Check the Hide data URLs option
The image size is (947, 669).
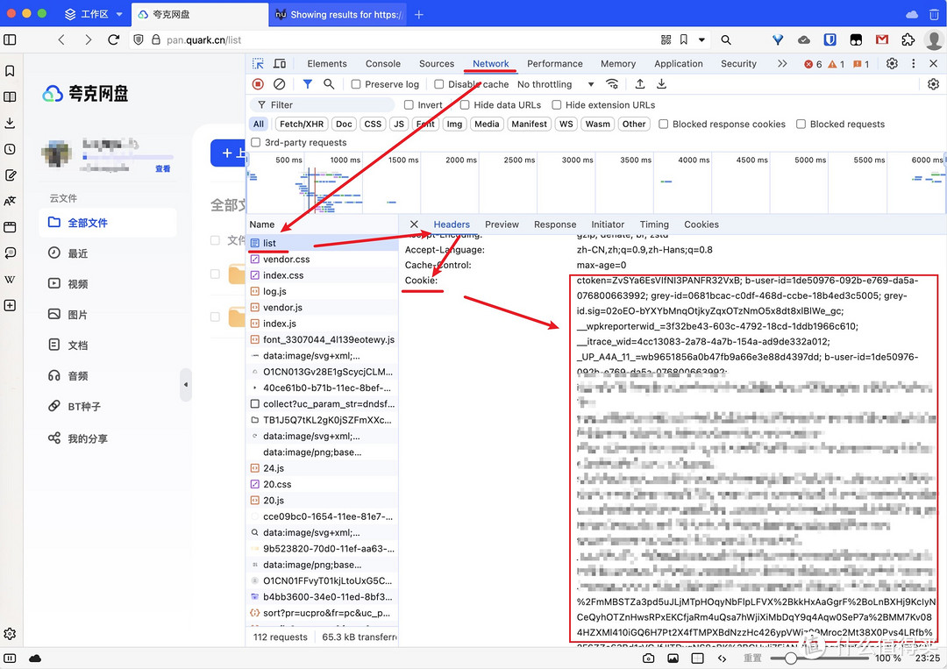(x=465, y=104)
